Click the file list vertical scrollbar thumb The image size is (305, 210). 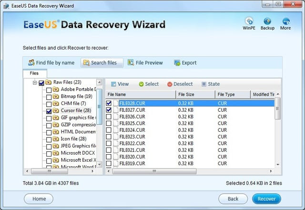pyautogui.click(x=278, y=108)
